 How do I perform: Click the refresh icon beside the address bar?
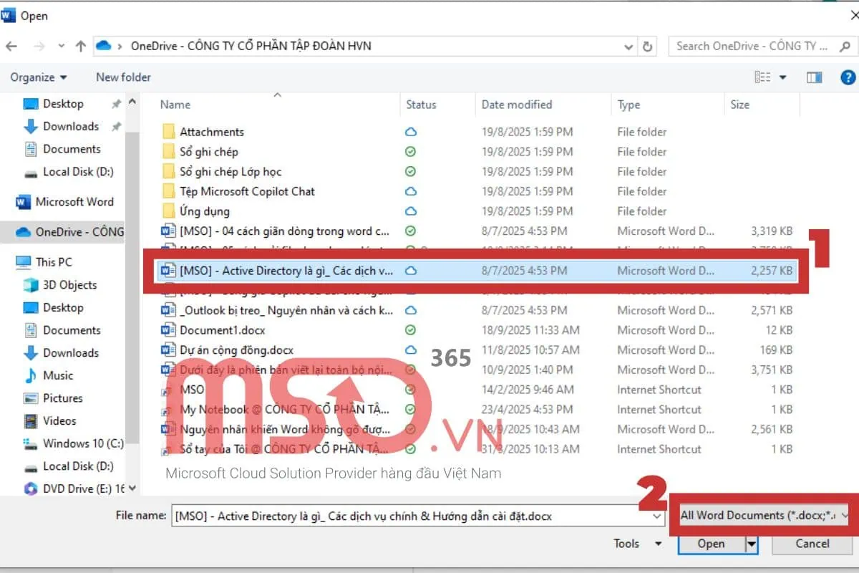[x=646, y=45]
